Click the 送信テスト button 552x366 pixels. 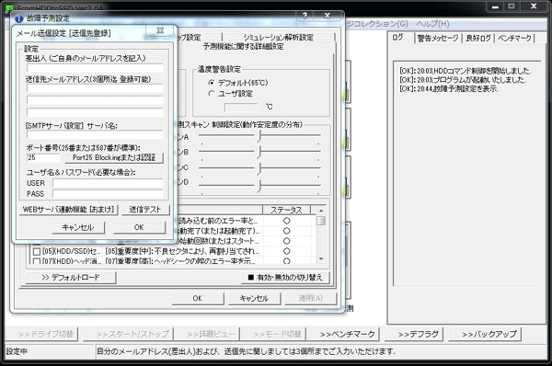[145, 210]
